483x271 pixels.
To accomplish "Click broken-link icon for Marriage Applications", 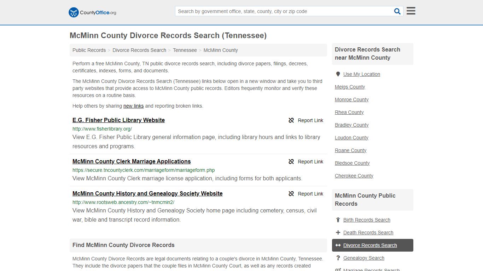I will 291,162.
